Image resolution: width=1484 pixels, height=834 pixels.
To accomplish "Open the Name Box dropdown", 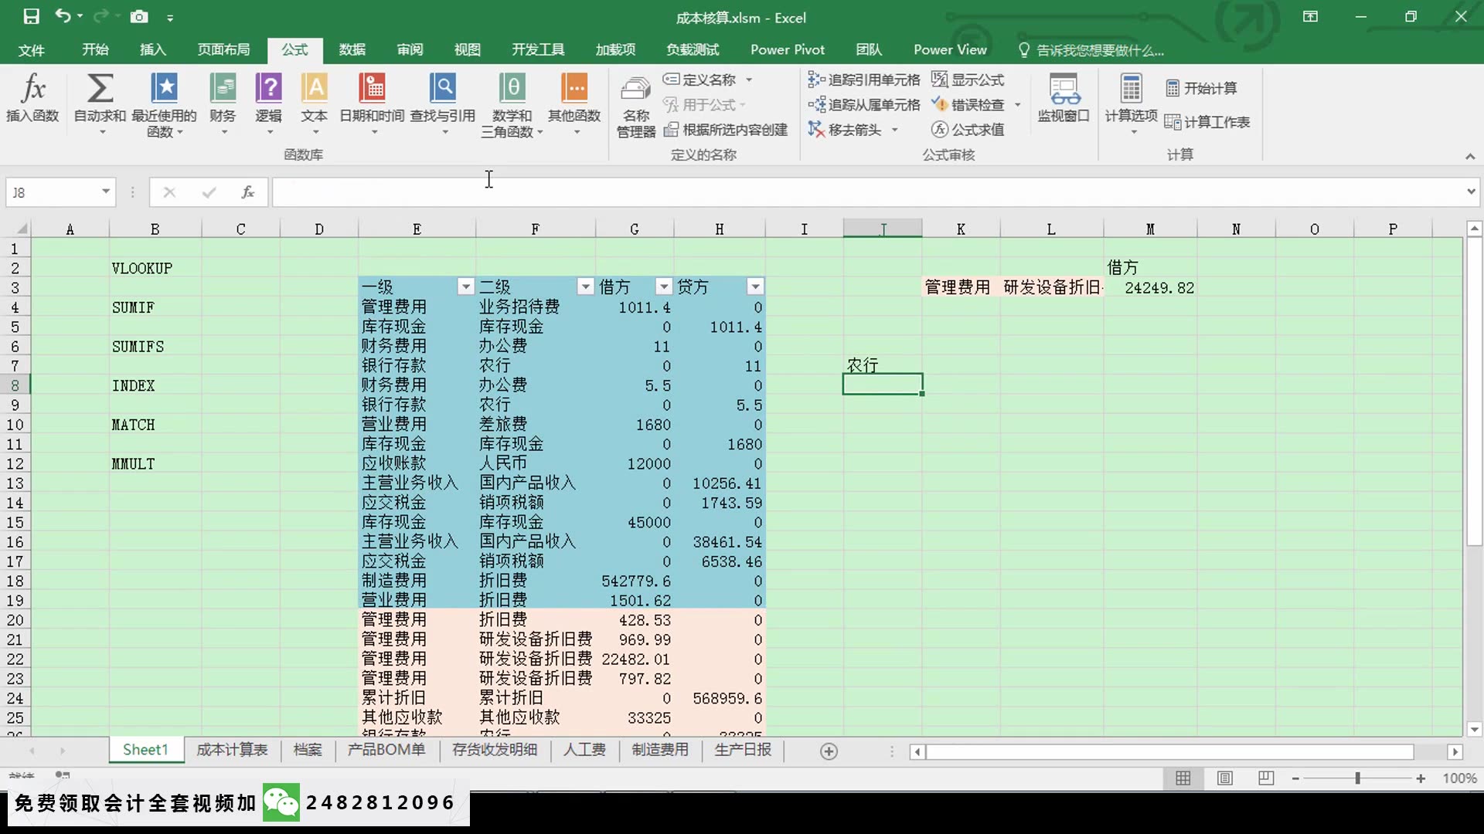I will point(106,192).
